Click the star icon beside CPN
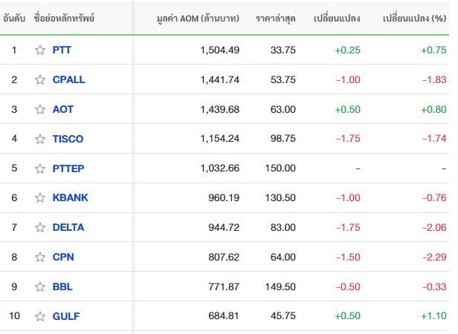 click(40, 257)
